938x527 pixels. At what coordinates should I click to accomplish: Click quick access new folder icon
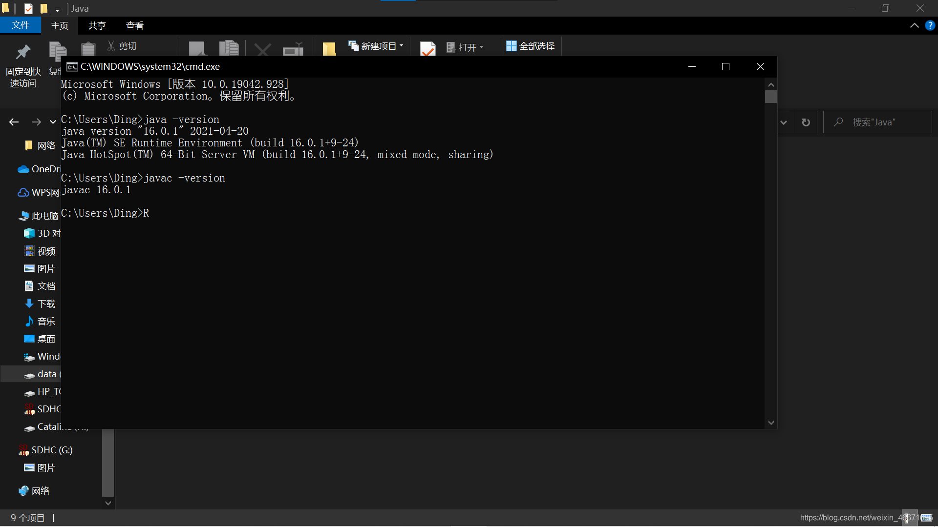point(44,8)
